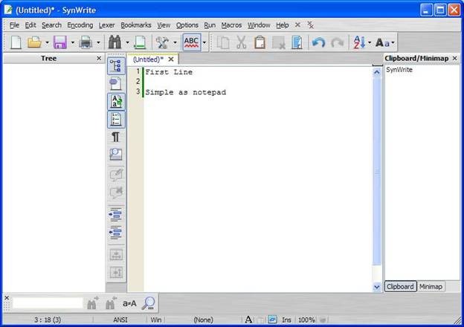Open the View menu
The image size is (464, 327).
point(164,25)
